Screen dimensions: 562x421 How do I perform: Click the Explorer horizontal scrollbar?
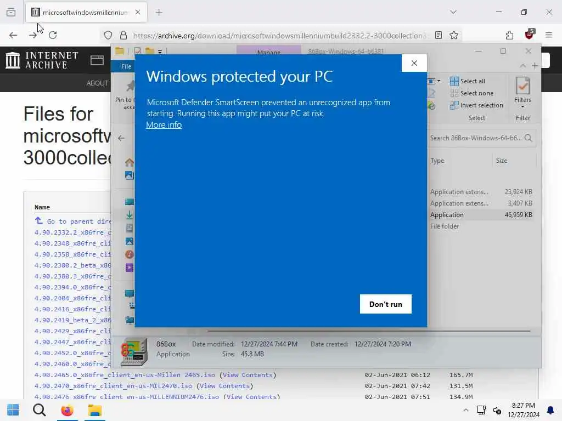click(x=368, y=331)
